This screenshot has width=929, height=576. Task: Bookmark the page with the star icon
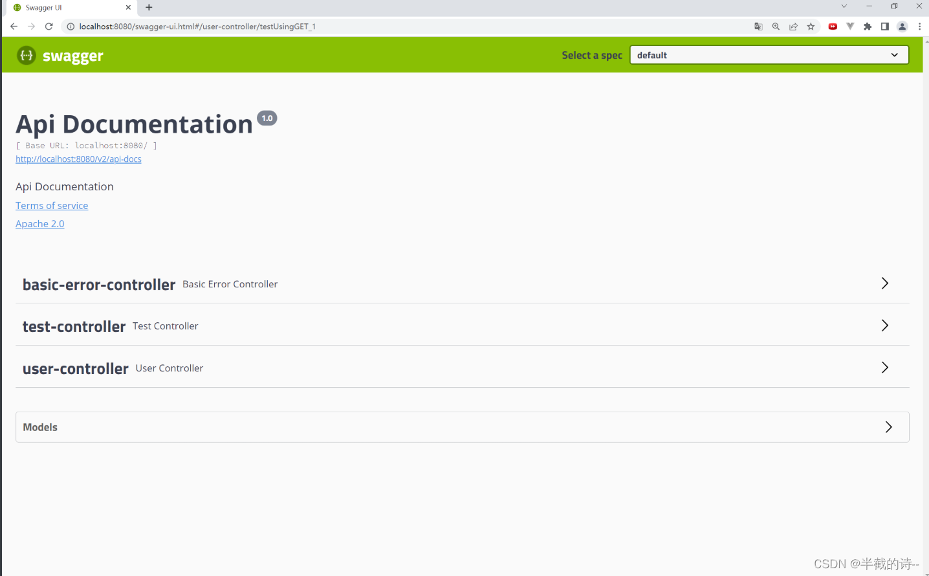tap(811, 27)
